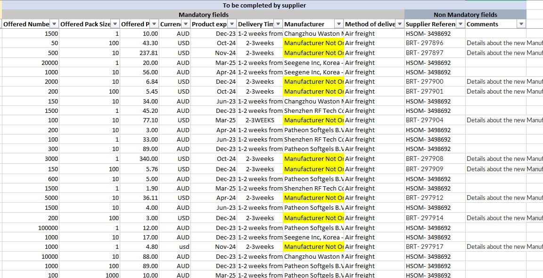Click the price cell 5.76

pos(139,169)
